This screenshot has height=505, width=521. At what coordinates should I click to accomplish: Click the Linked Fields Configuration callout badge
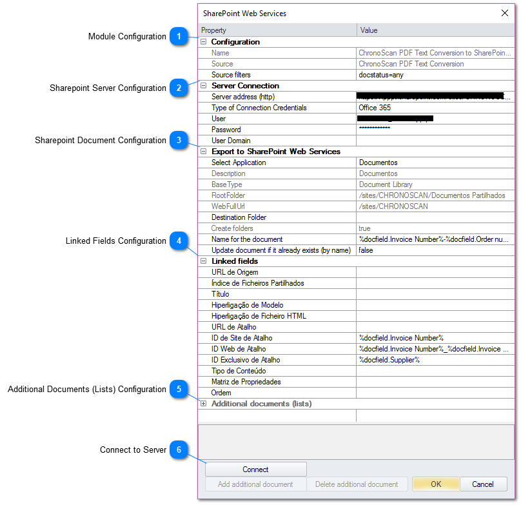[179, 241]
